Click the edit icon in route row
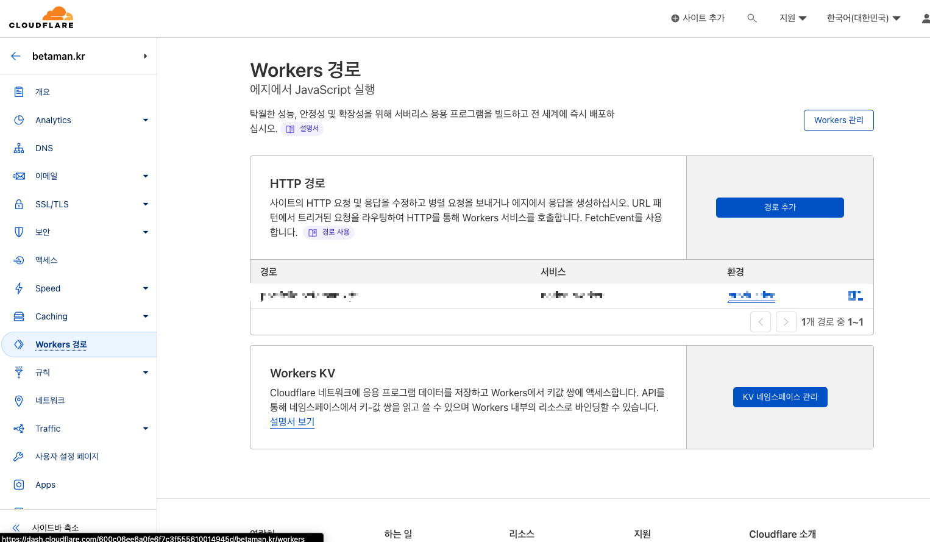This screenshot has width=930, height=542. coord(856,296)
